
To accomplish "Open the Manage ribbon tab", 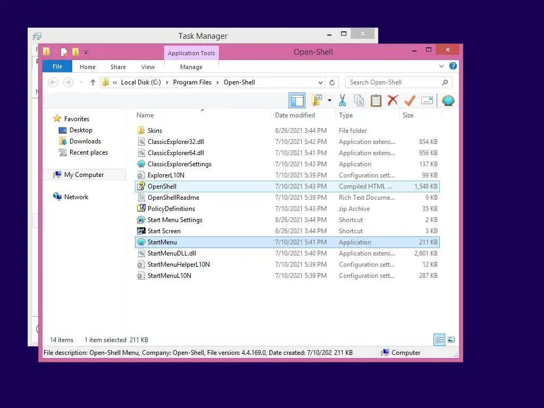I will pos(191,67).
